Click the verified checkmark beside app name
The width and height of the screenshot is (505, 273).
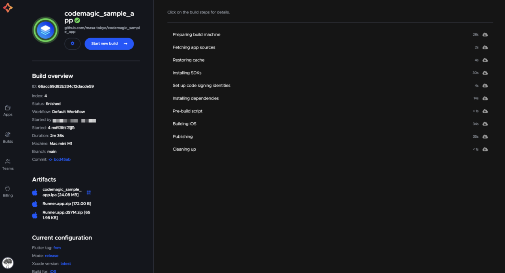77,21
